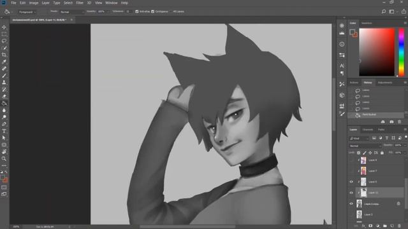This screenshot has width=408, height=229.
Task: Open the Opacity dropdown in options bar
Action: tap(108, 11)
